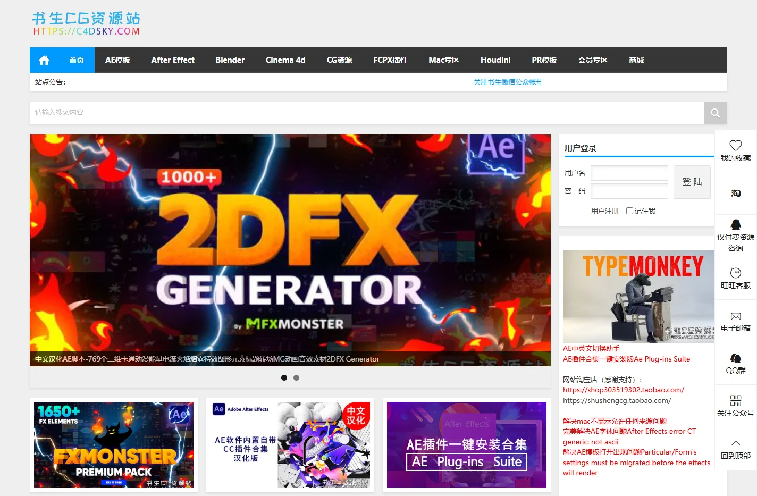Open the After Effect menu item
Viewport: 757px width, 496px height.
(173, 60)
